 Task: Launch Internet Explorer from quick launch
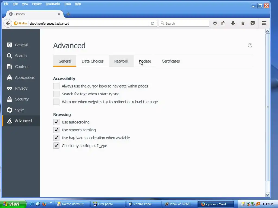(31, 204)
